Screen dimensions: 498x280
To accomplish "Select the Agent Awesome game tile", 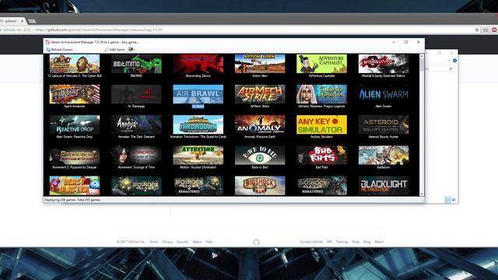I will pyautogui.click(x=75, y=96).
